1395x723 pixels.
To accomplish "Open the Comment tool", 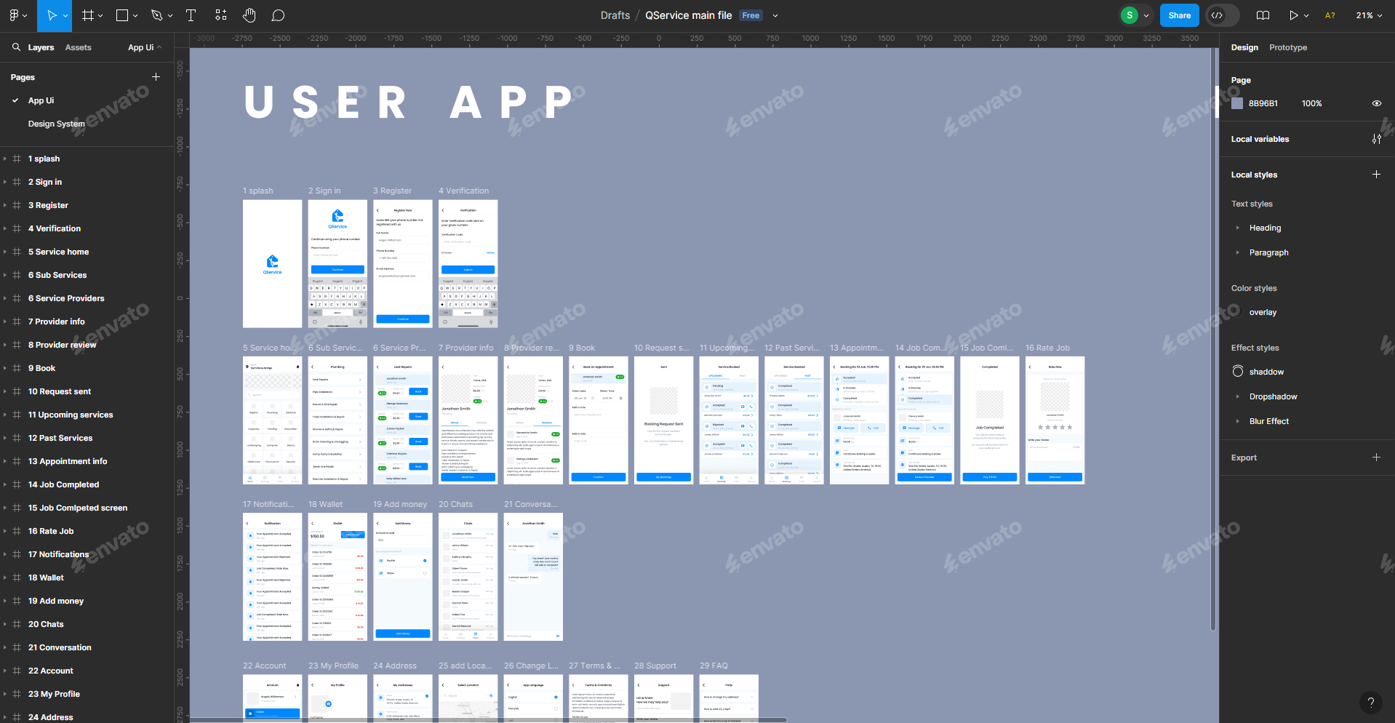I will click(x=279, y=15).
